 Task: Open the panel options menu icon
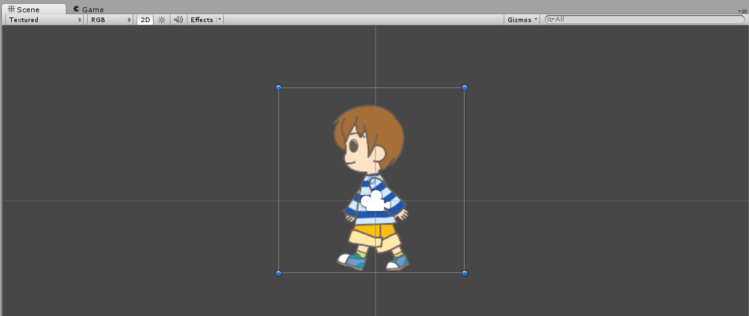[742, 10]
